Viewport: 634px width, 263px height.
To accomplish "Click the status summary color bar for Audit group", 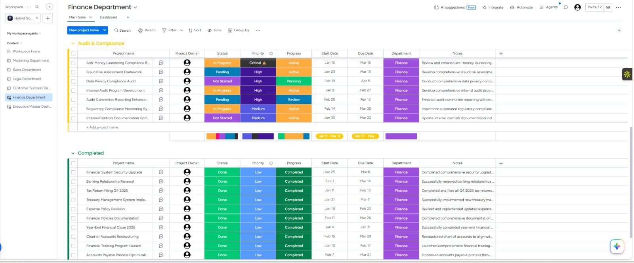I will tap(222, 136).
